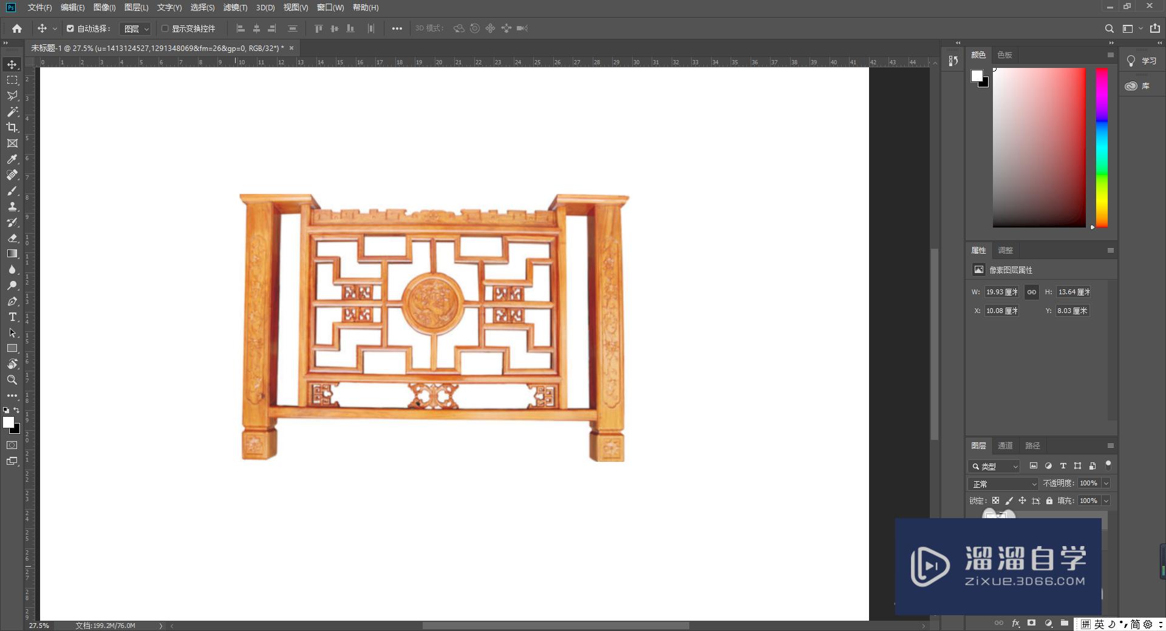Select the Path Selection tool
The image size is (1166, 631).
(12, 332)
